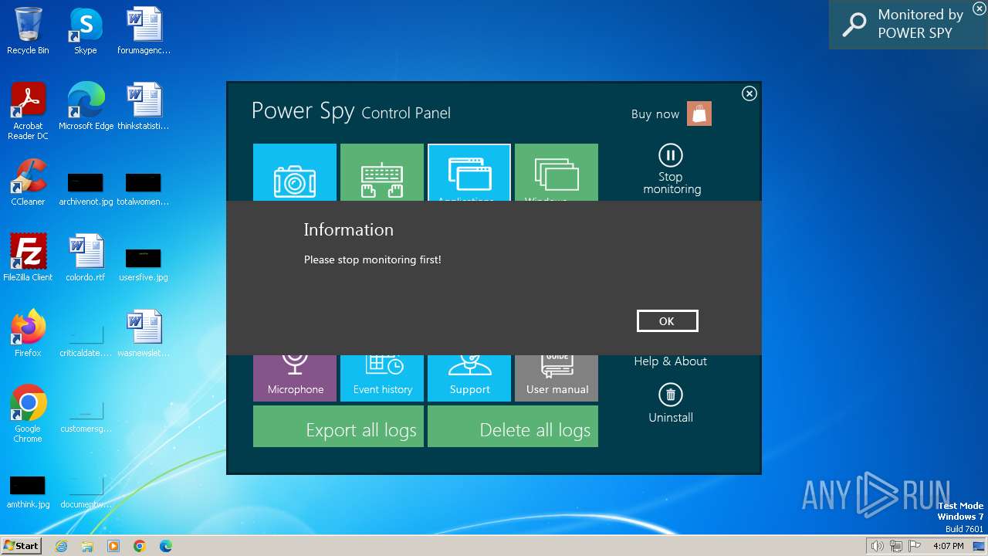
Task: Click the Stop monitoring pause icon
Action: point(670,155)
